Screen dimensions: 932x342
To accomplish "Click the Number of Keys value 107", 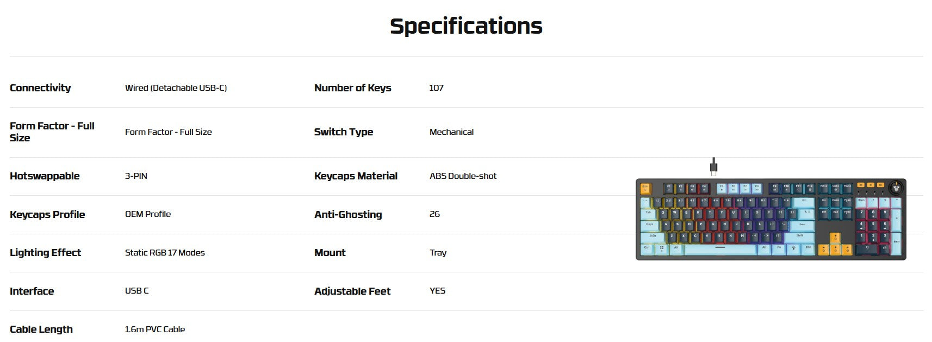I will (x=437, y=88).
